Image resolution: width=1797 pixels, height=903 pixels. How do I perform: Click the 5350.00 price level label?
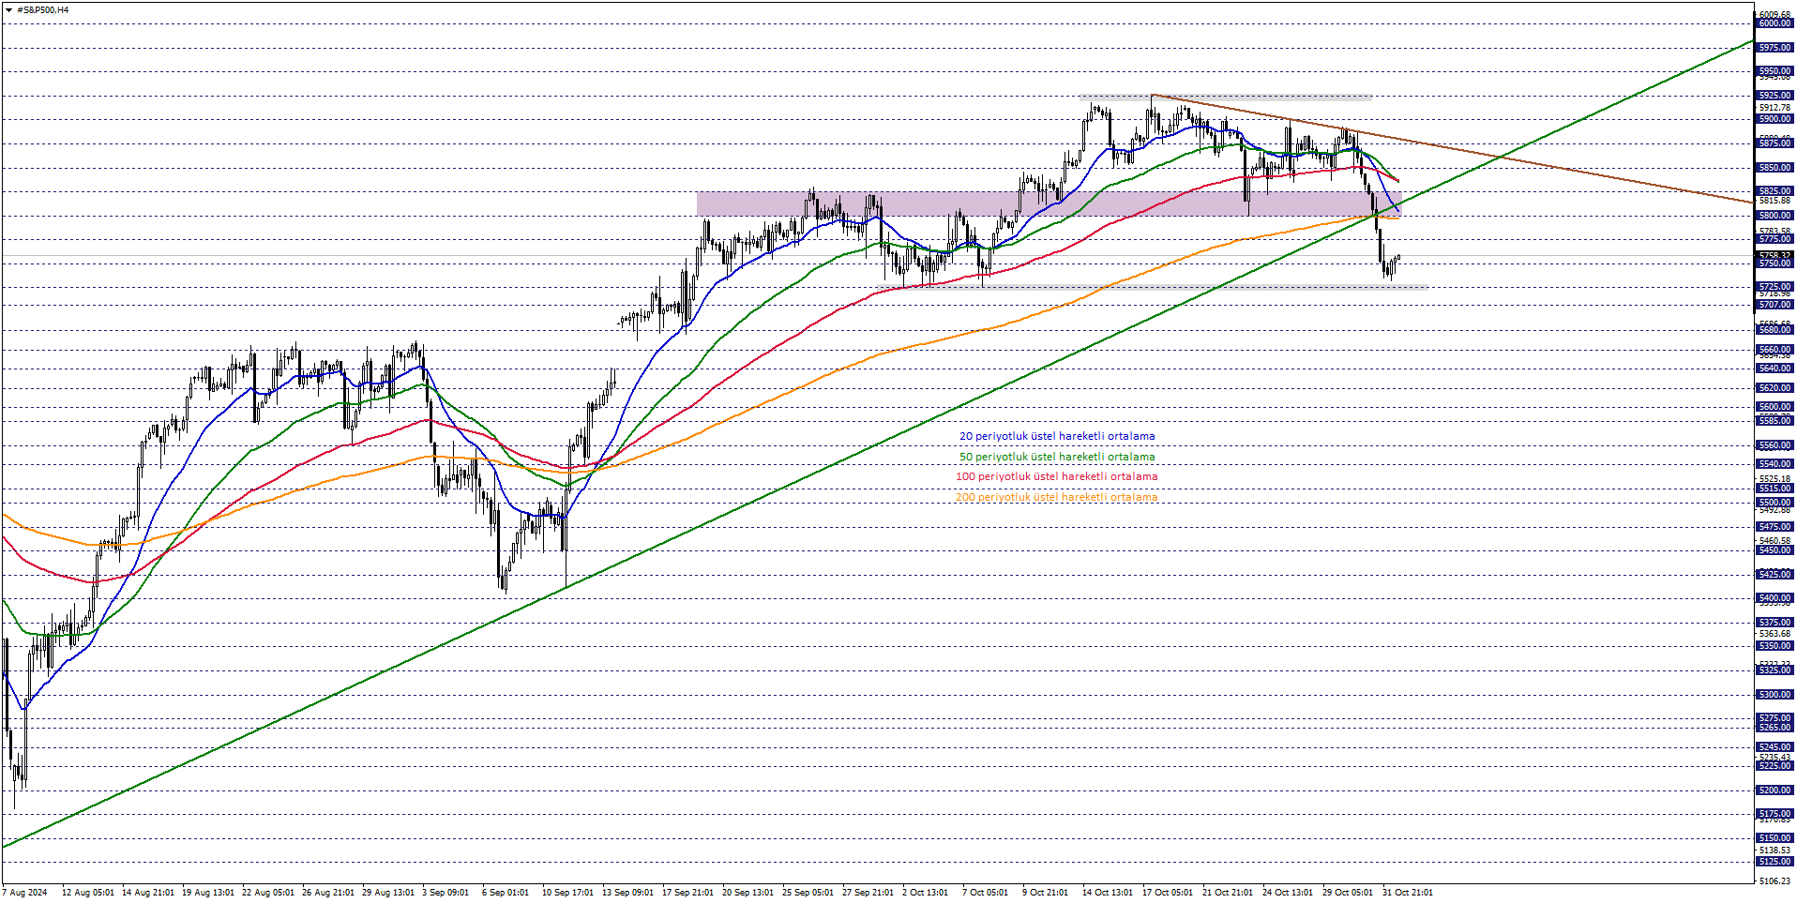[x=1774, y=646]
